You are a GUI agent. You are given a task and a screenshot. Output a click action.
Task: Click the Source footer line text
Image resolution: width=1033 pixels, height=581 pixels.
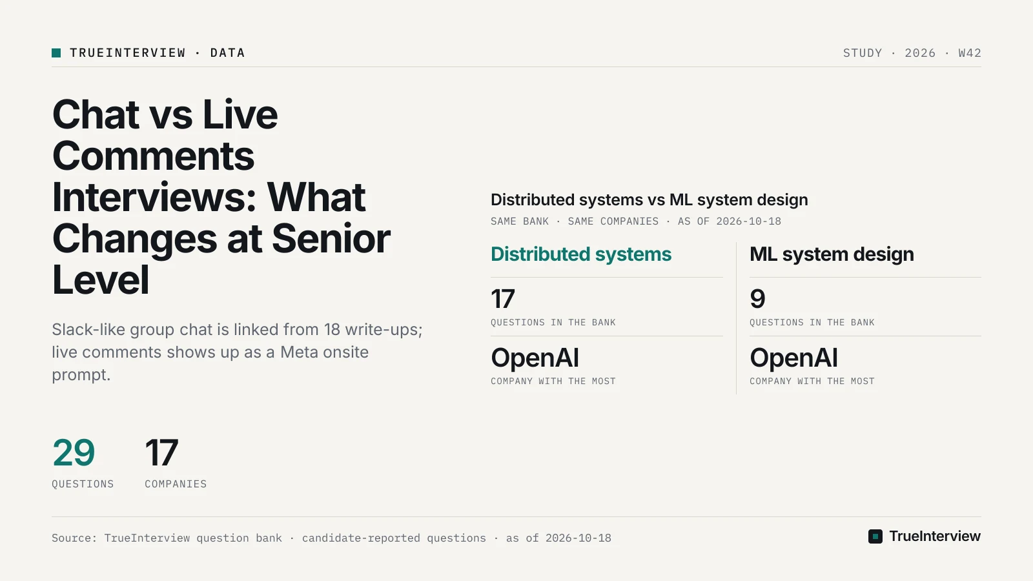click(x=331, y=538)
